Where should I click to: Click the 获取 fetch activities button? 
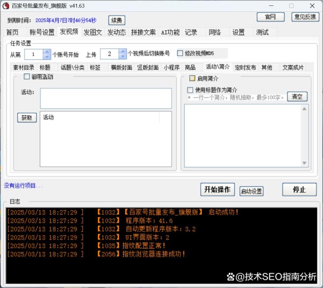coord(27,118)
